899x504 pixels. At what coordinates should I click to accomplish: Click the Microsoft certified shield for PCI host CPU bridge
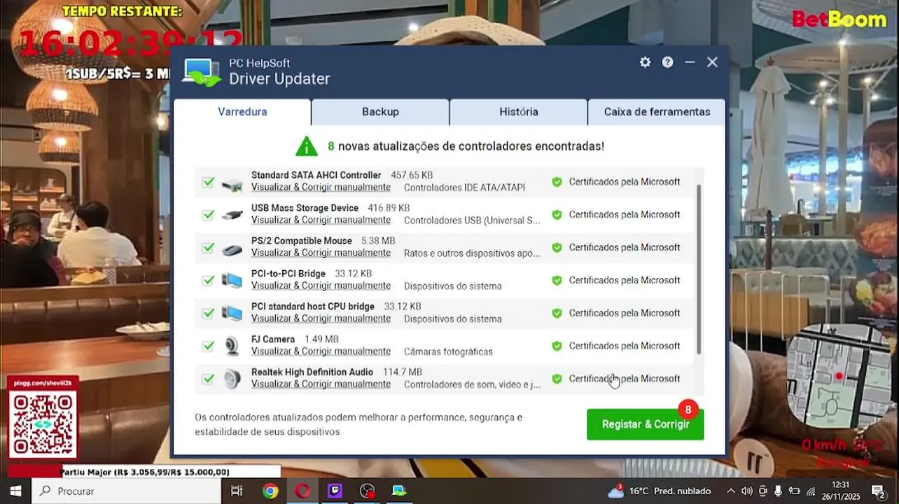pos(557,314)
